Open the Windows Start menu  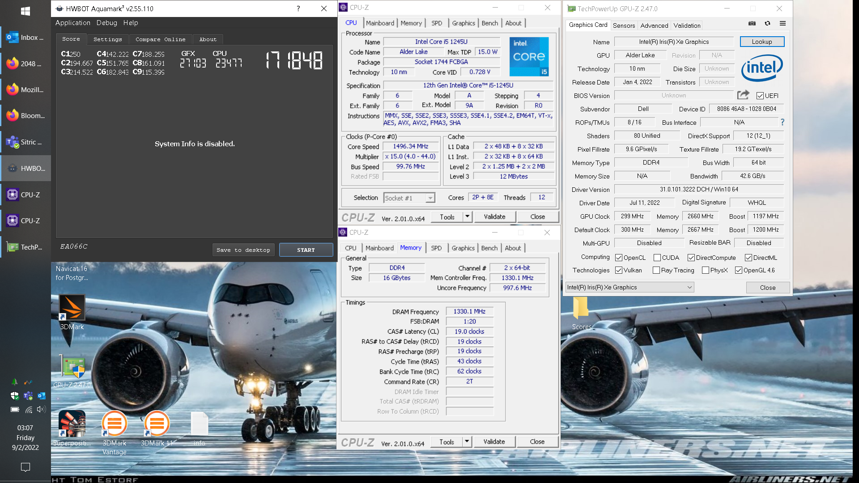(x=26, y=11)
